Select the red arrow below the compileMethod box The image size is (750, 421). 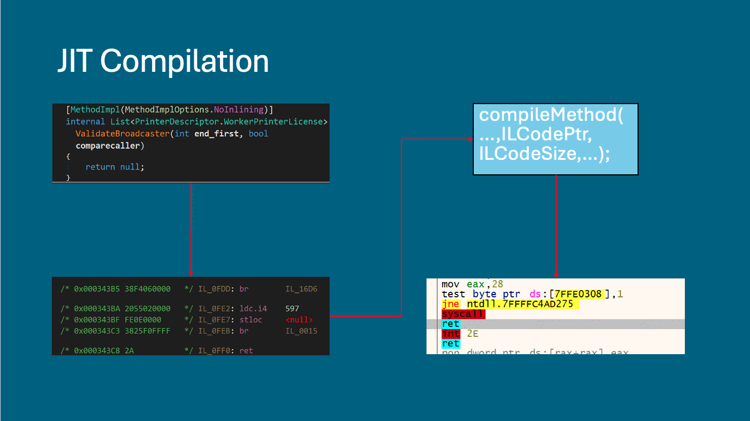click(x=556, y=226)
